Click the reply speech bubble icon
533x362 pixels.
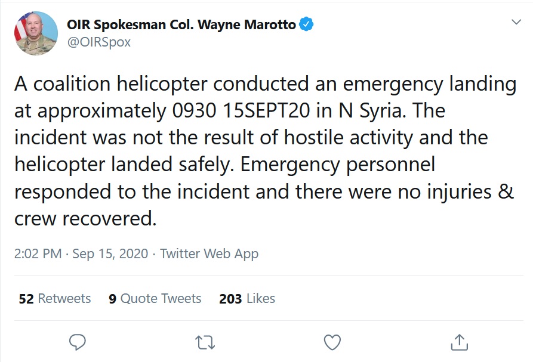(78, 342)
